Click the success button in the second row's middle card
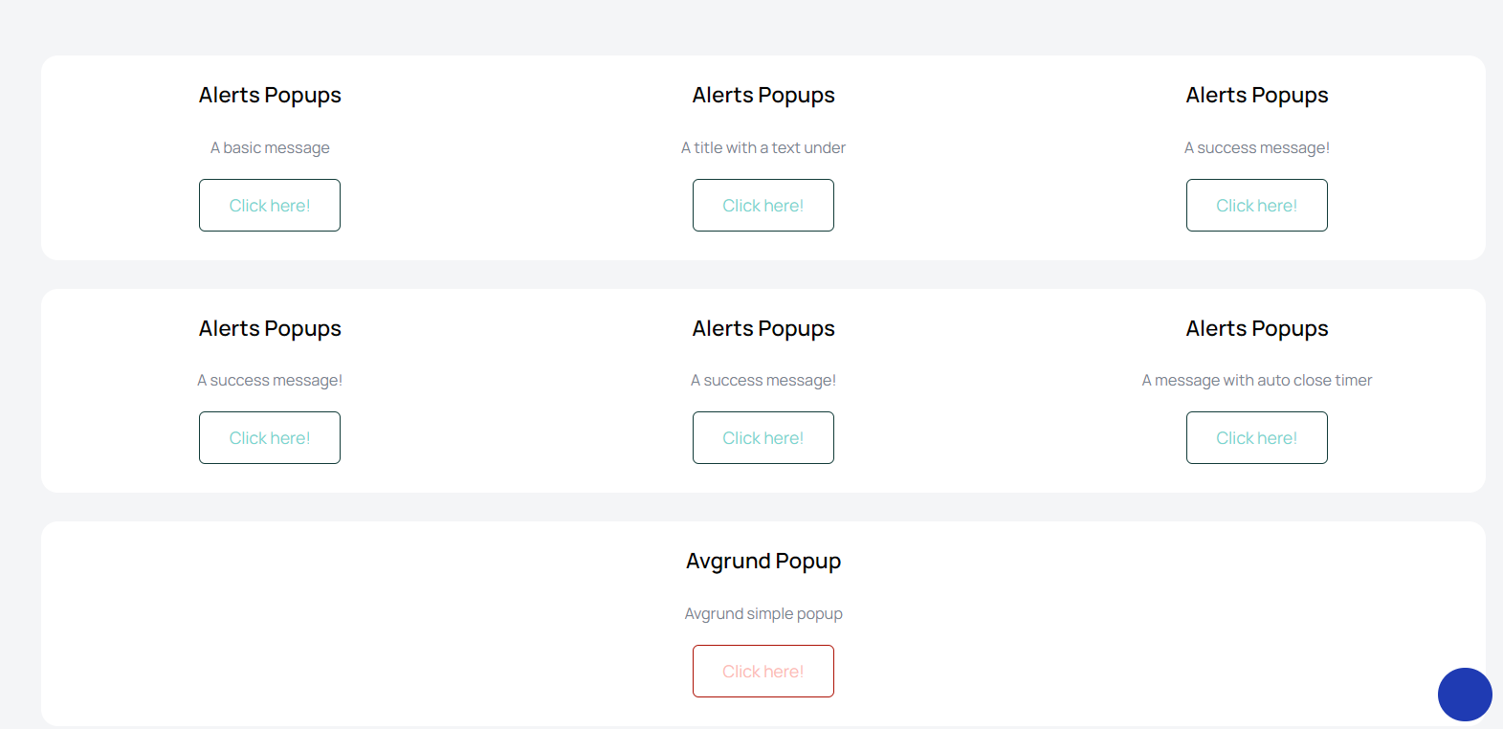 tap(763, 438)
